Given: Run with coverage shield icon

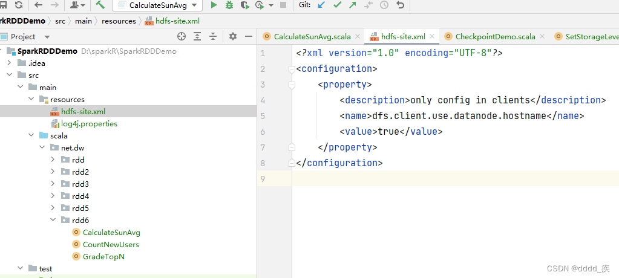Looking at the screenshot, I should [245, 5].
